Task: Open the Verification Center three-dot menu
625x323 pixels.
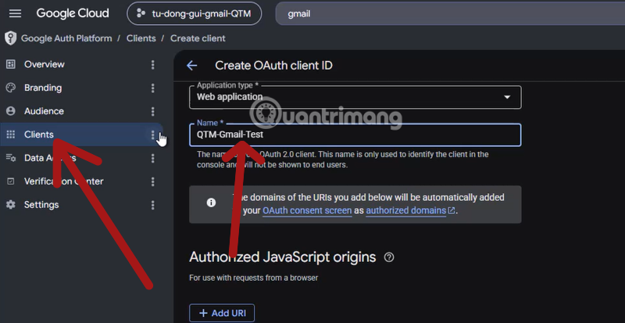Action: 152,182
